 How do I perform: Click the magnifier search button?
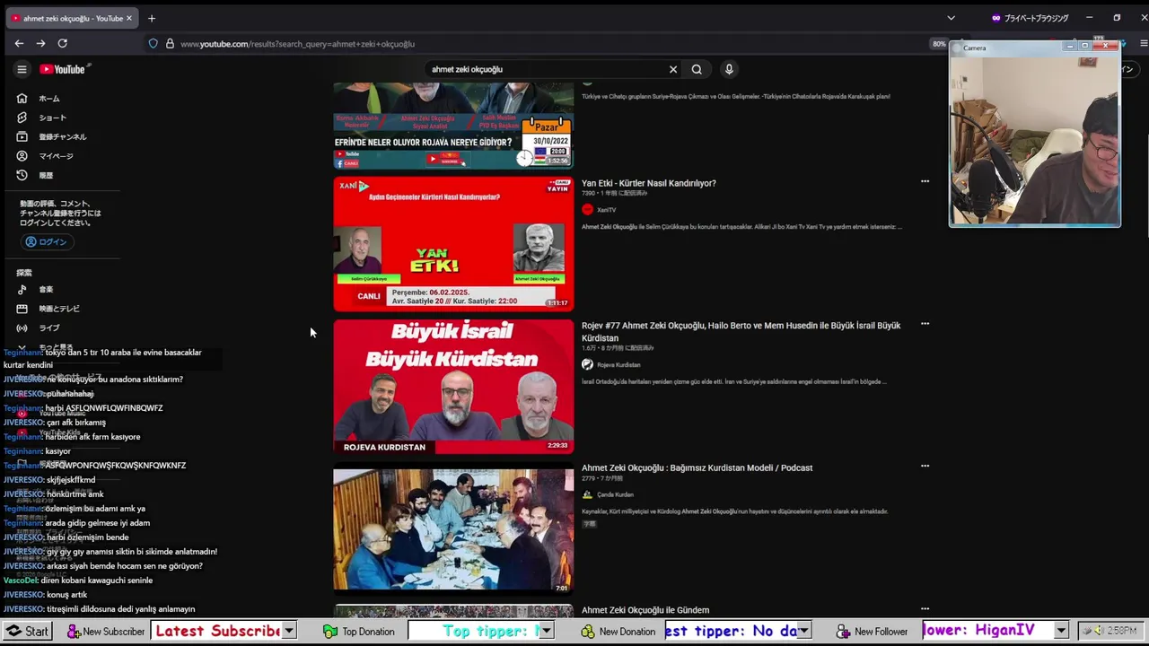[x=697, y=69]
